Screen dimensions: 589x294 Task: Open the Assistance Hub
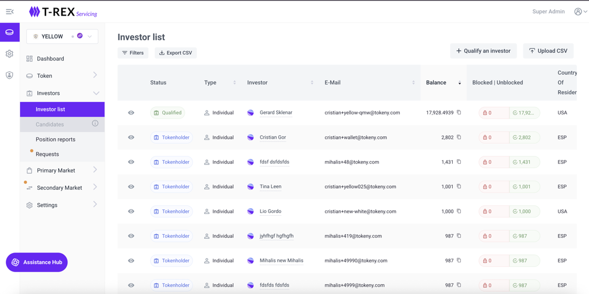click(37, 262)
